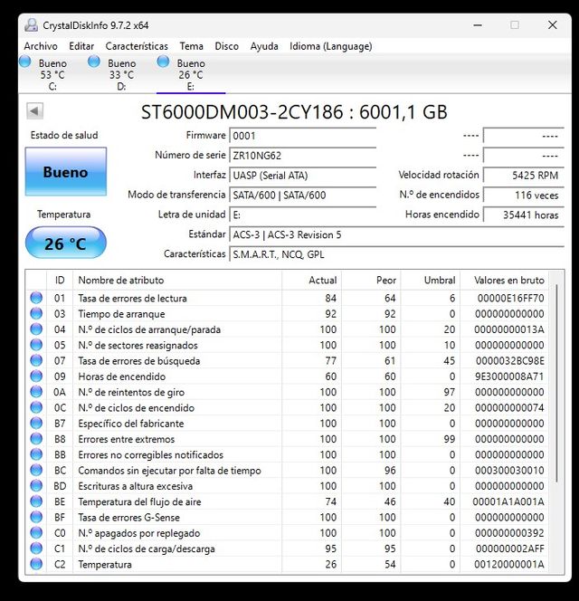This screenshot has height=601, width=579.
Task: Click the power-on count value 116 veces
Action: tap(524, 196)
